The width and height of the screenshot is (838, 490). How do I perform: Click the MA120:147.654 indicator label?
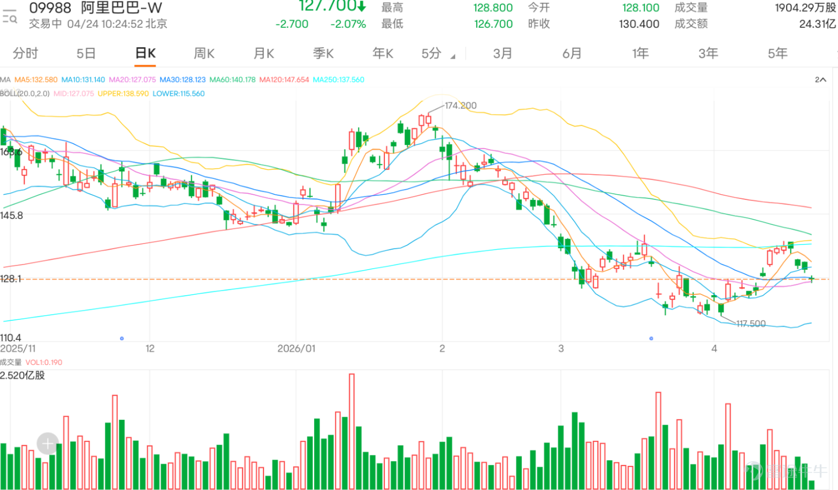pyautogui.click(x=284, y=80)
